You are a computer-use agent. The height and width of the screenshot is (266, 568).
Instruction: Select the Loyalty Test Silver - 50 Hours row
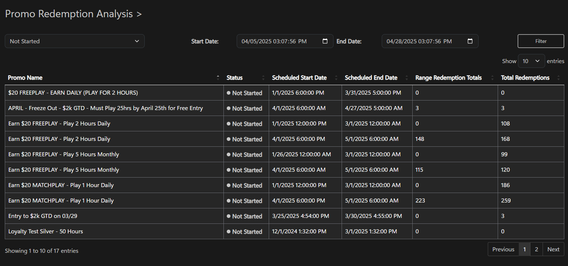pos(46,232)
